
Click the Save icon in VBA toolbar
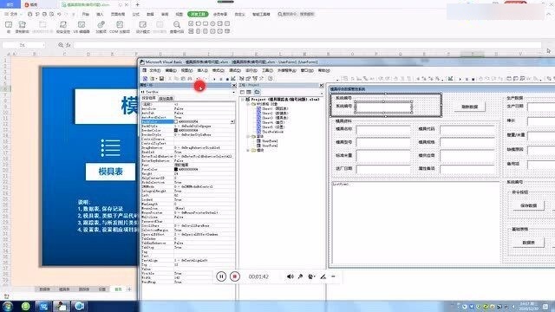pos(161,79)
